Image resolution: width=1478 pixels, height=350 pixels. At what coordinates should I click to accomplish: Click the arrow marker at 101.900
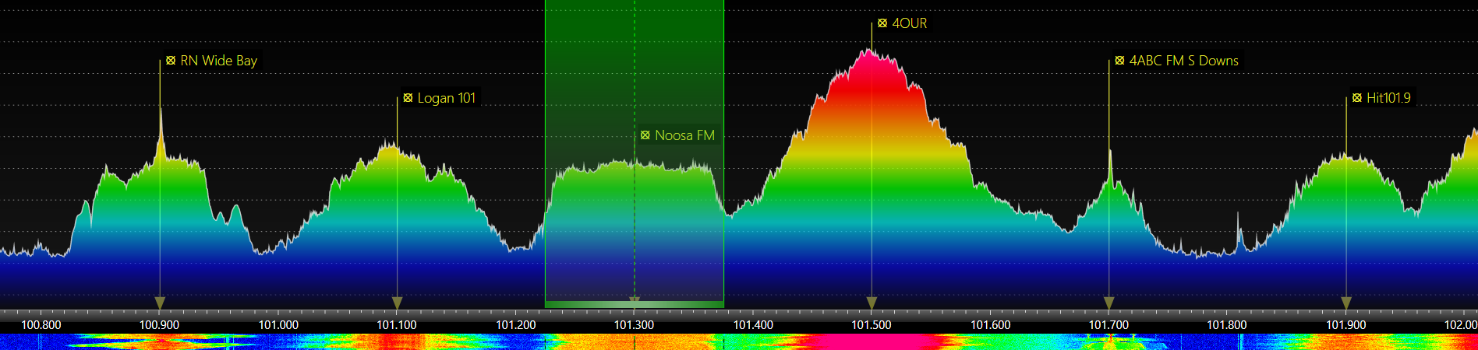(x=1346, y=303)
